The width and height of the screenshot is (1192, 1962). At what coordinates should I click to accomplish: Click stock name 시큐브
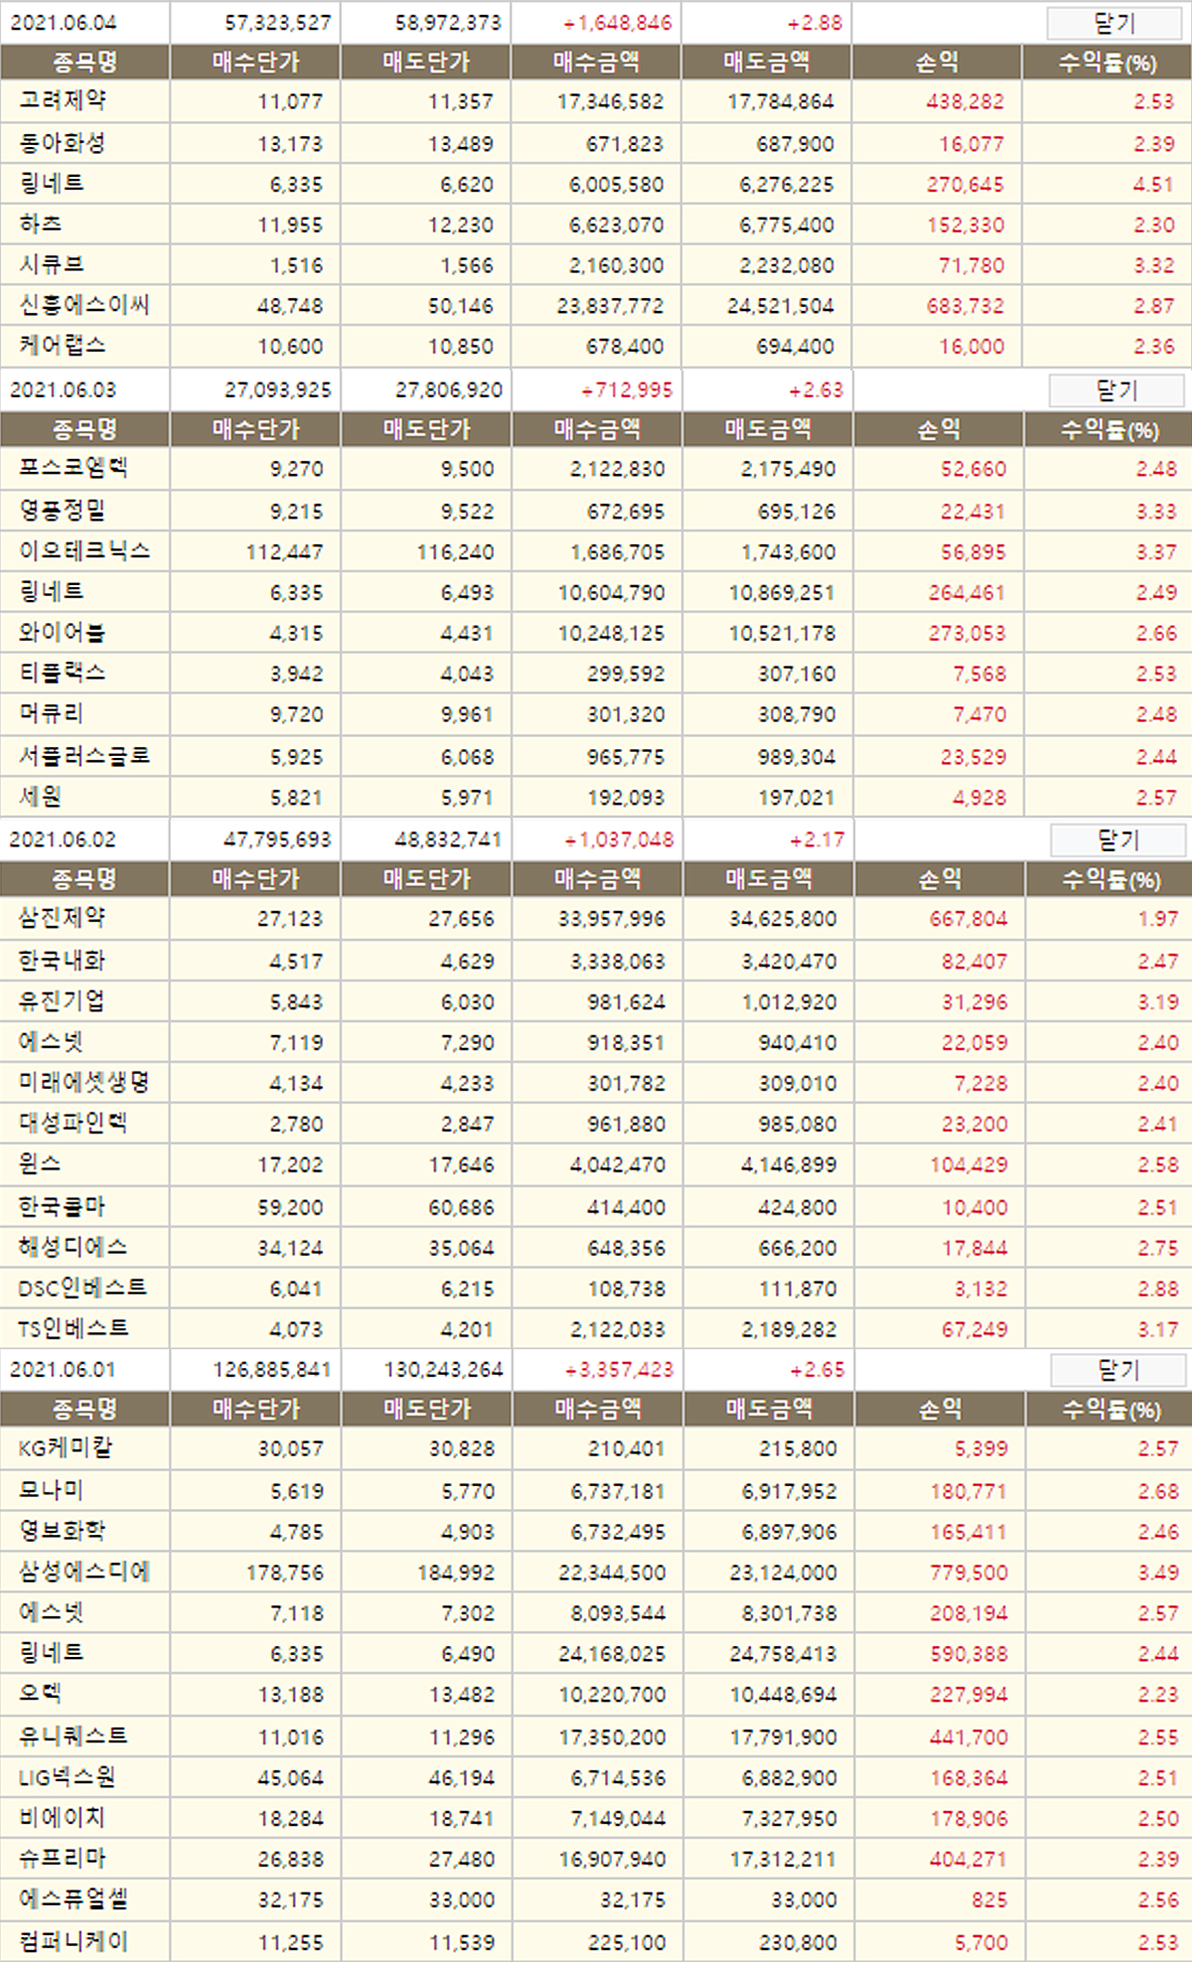[x=52, y=265]
